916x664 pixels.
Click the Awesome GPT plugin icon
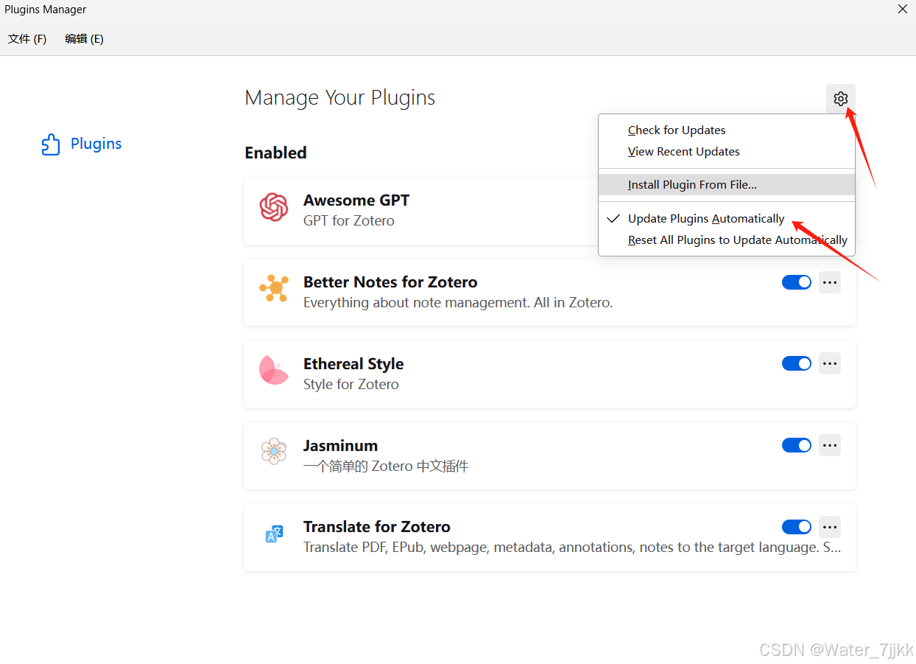tap(274, 207)
